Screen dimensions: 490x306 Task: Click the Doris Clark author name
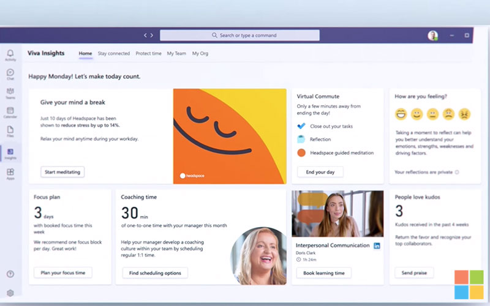click(x=306, y=253)
